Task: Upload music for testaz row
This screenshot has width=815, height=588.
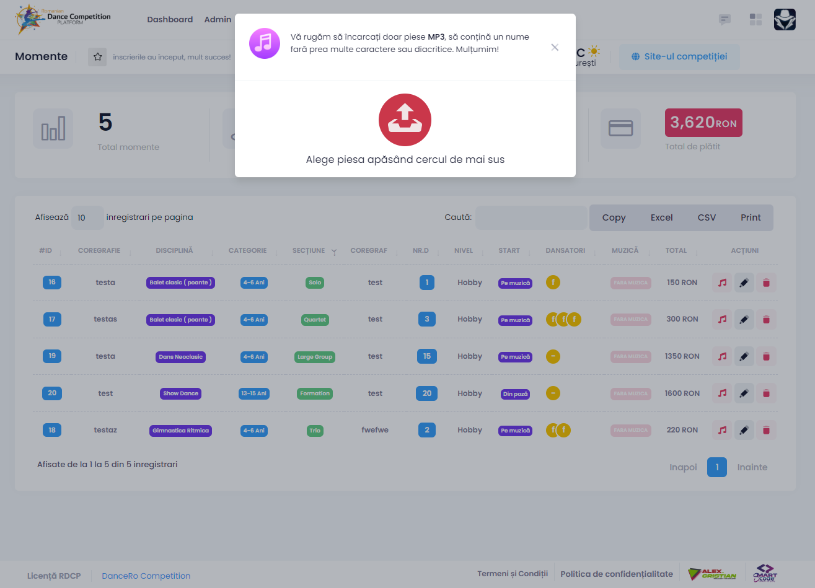Action: click(722, 430)
